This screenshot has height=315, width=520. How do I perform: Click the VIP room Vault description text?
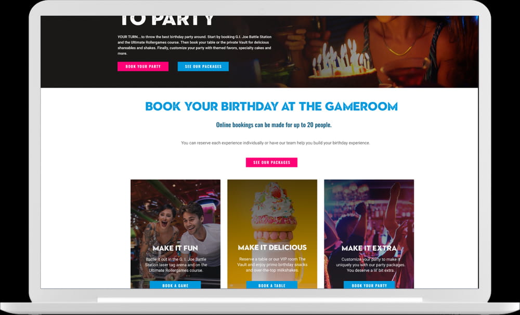coord(272,265)
